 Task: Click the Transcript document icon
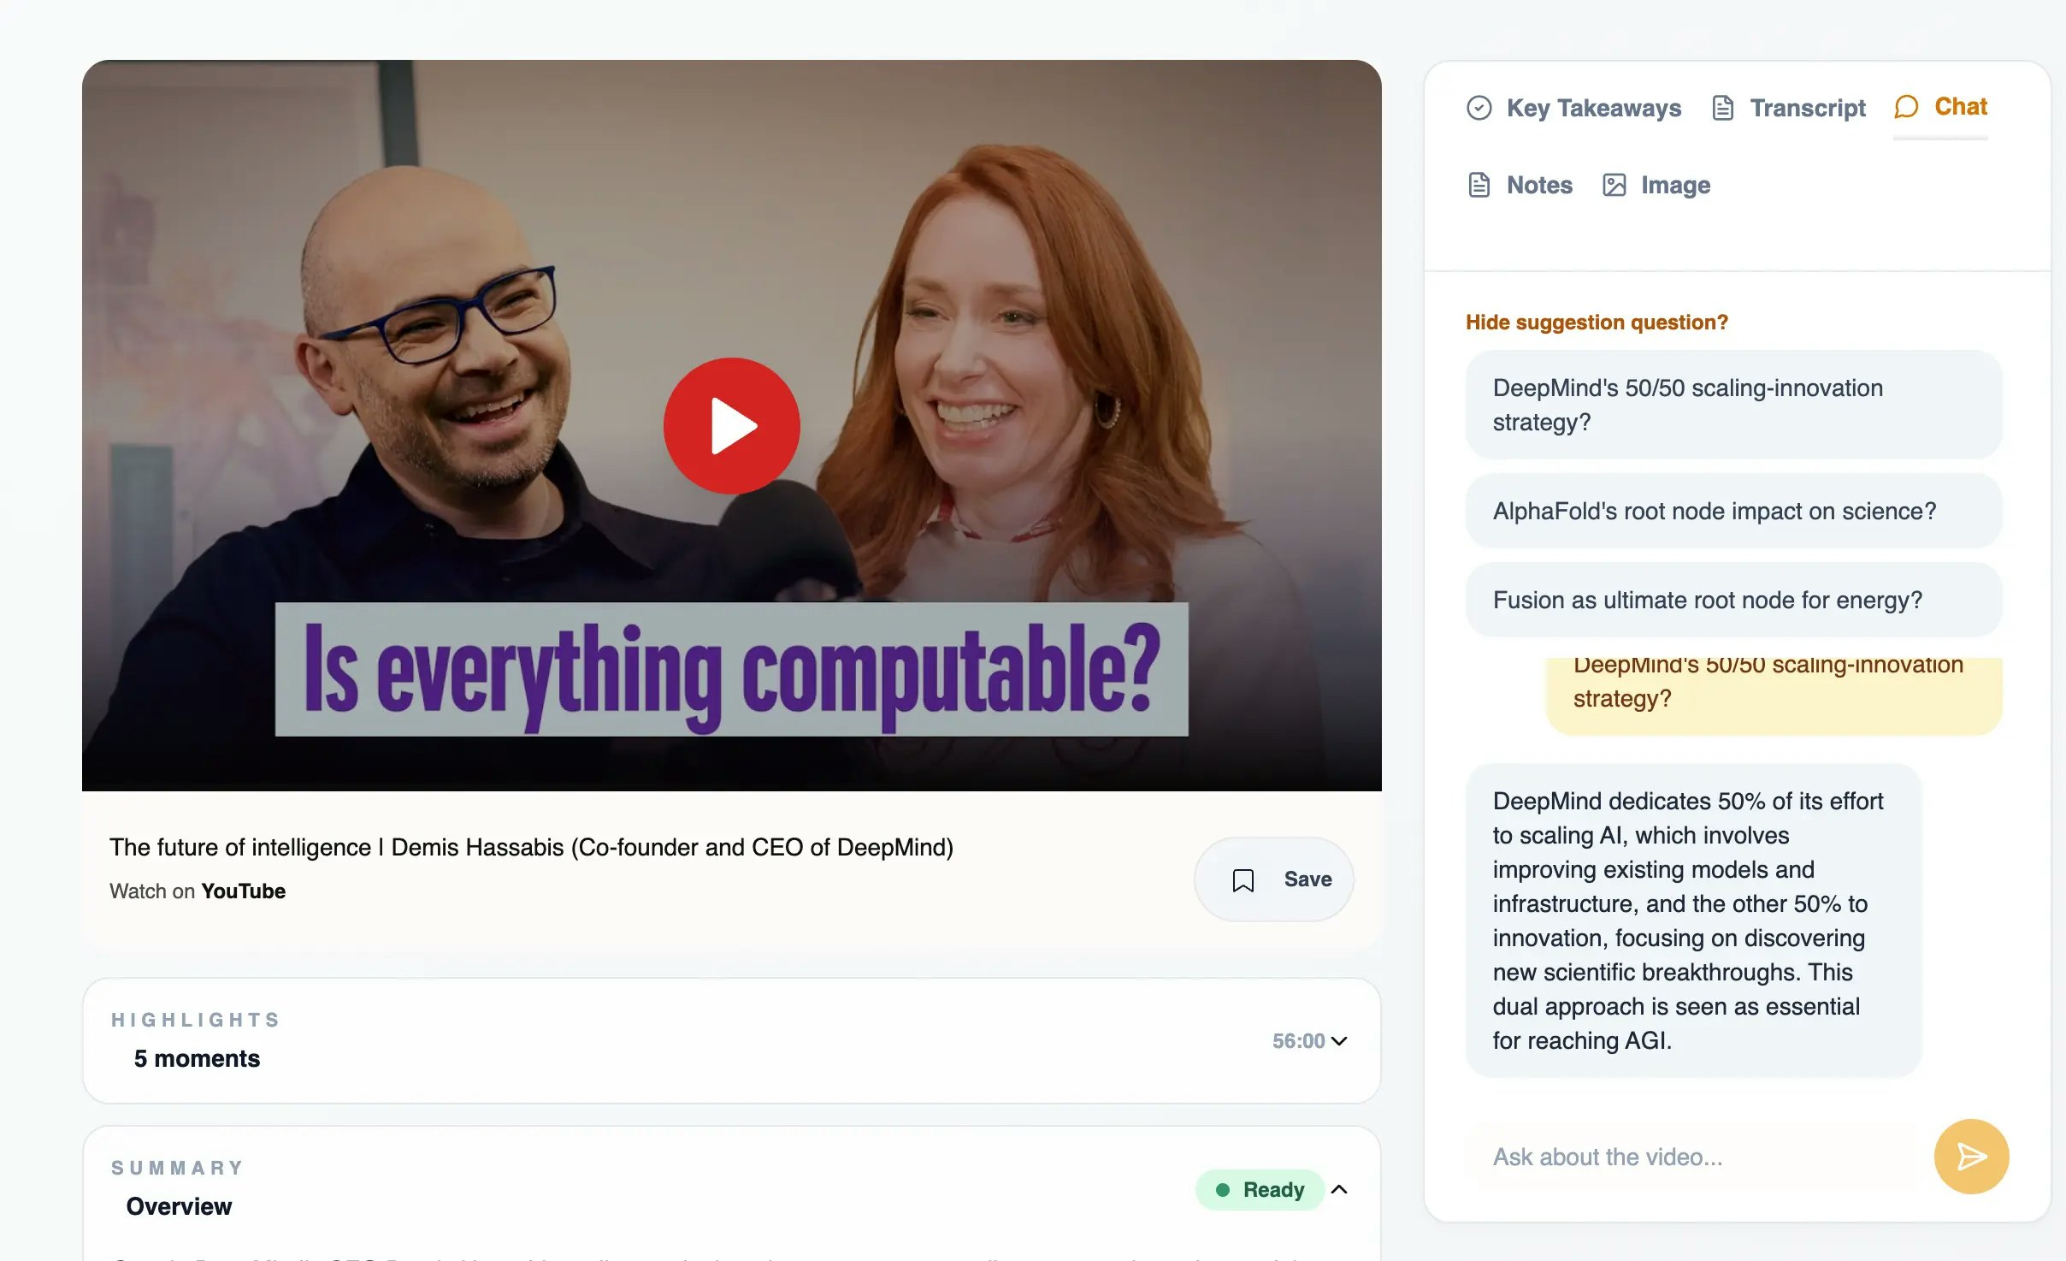coord(1722,108)
